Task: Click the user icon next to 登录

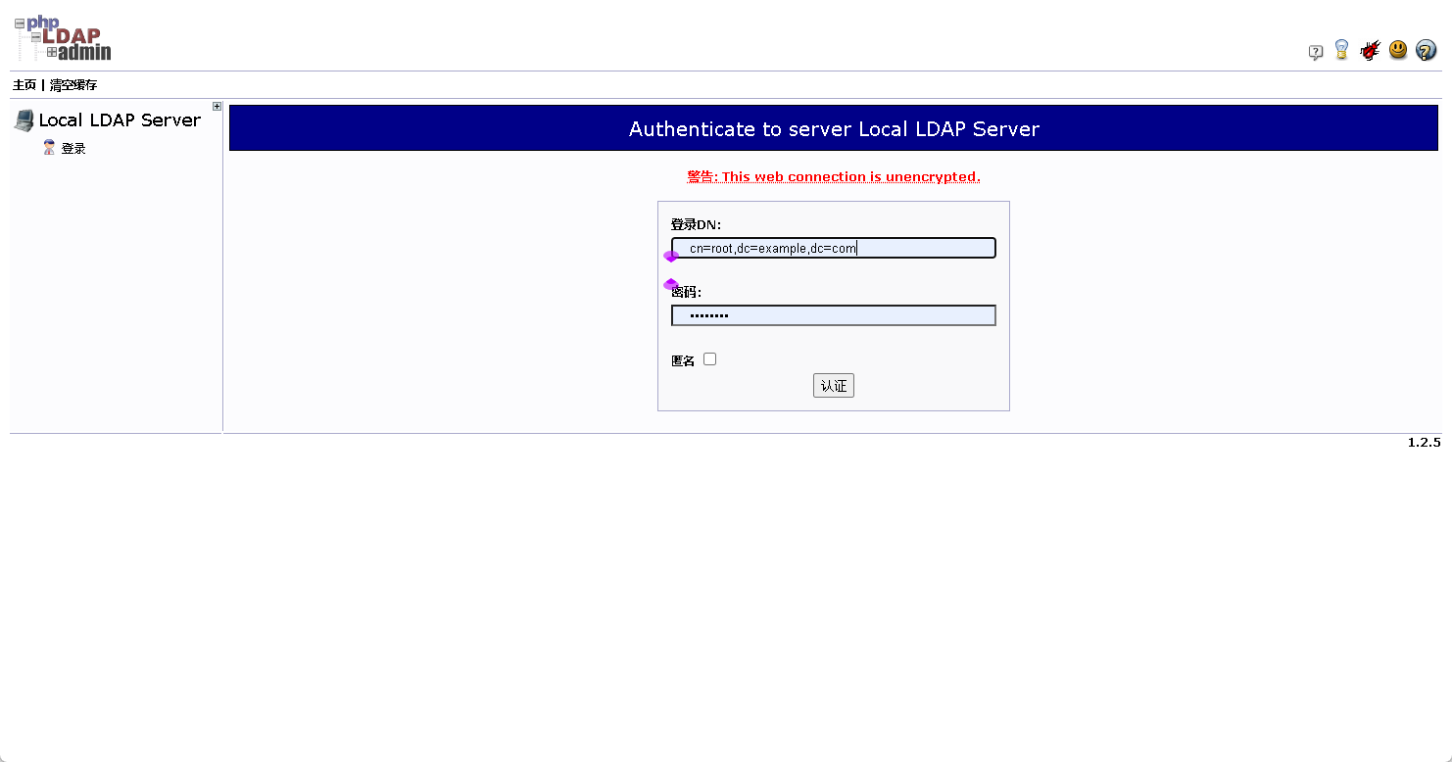Action: pos(49,148)
